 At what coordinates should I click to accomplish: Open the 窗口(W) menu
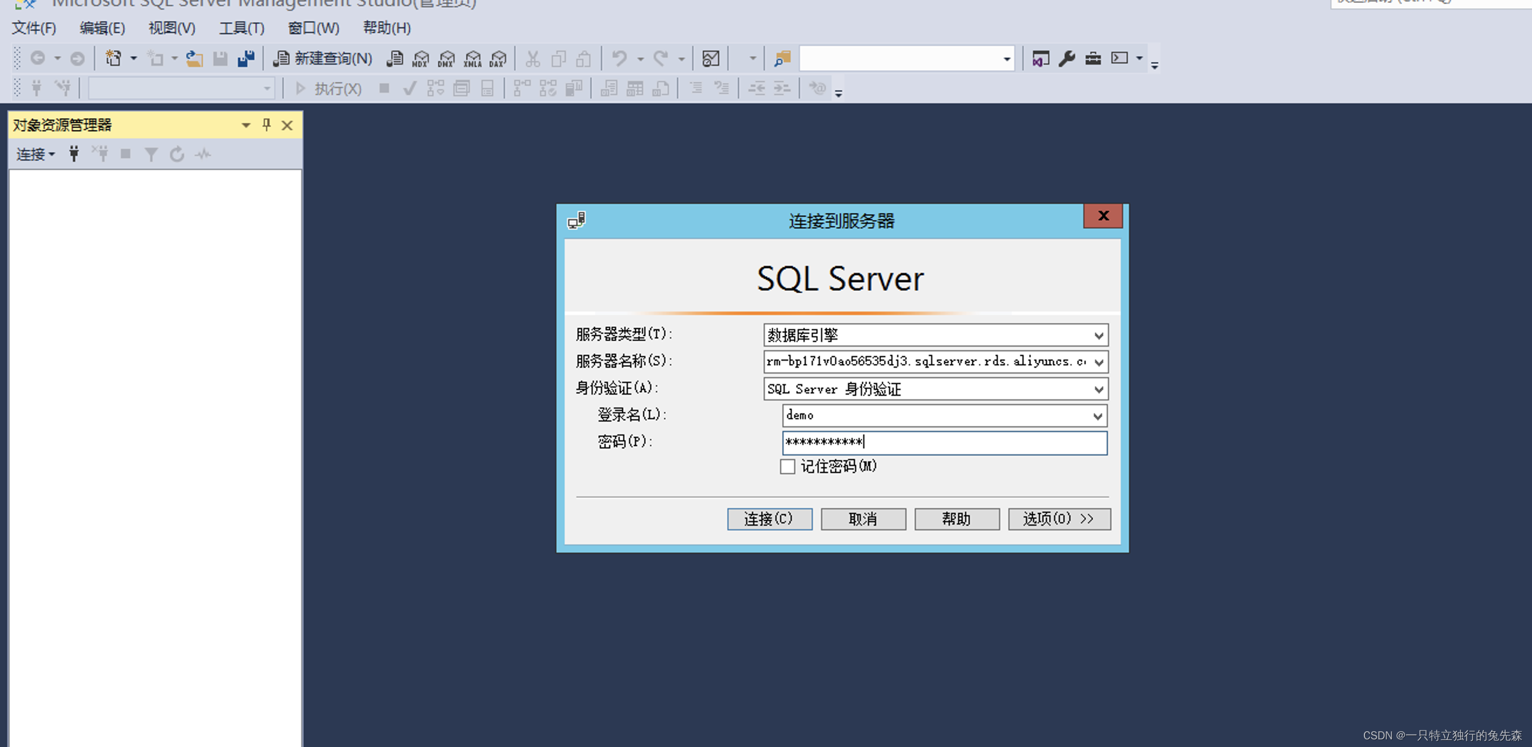313,28
